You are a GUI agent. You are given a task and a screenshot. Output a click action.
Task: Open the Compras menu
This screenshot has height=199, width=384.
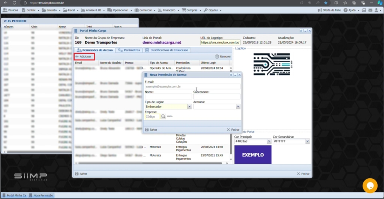click(x=192, y=10)
